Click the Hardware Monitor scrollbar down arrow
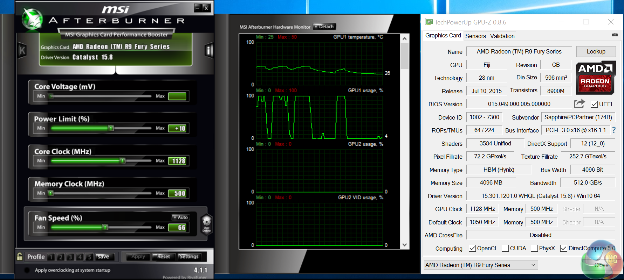The image size is (624, 280). [x=404, y=245]
